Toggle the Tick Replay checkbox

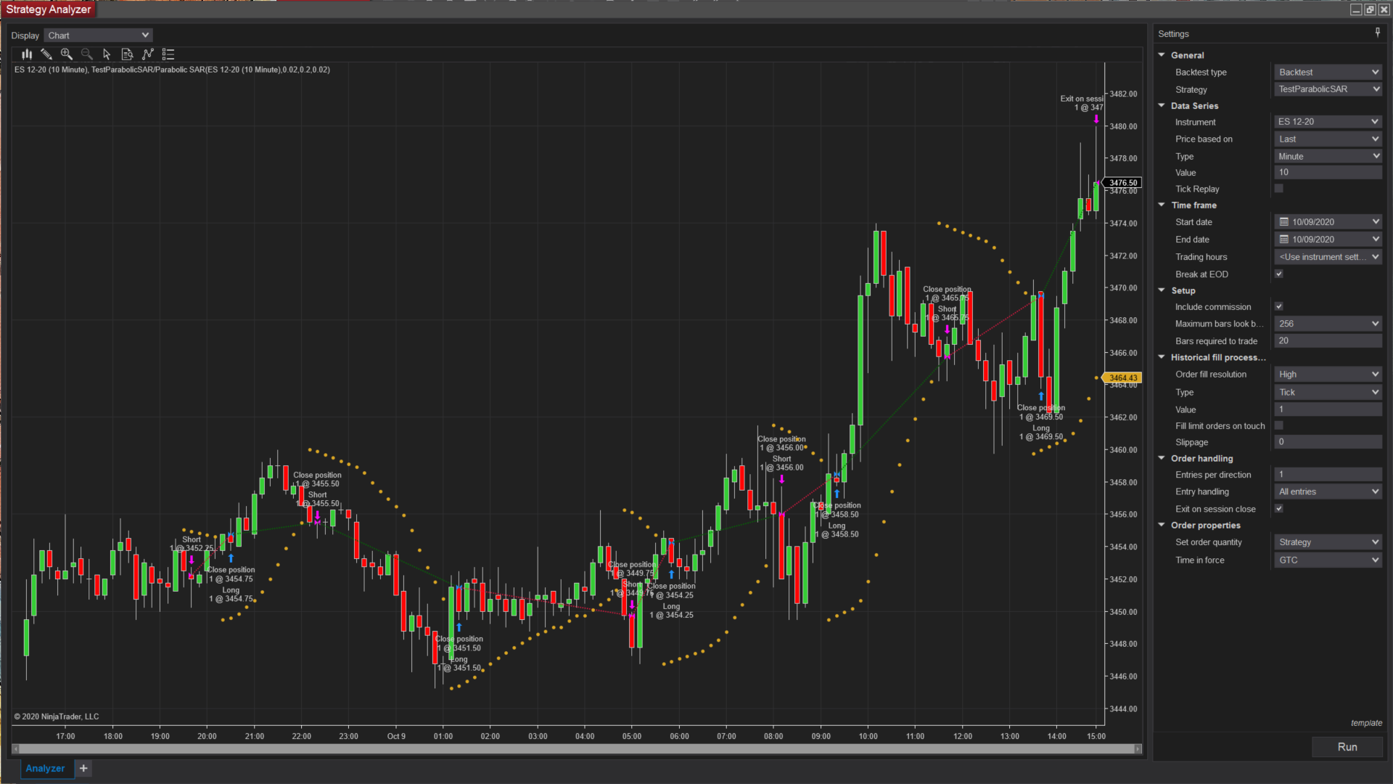(x=1279, y=189)
